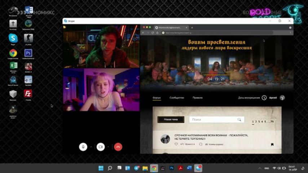Open Microsoft Excel desktop shortcut
308x173 pixels.
click(x=14, y=66)
